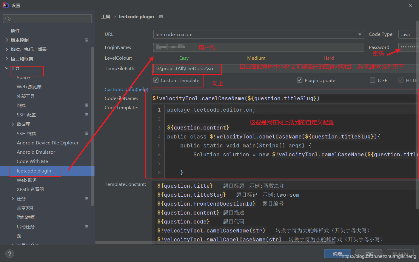Screen dimensions: 419x262
Task: Enable the JCEF checkbox
Action: click(x=372, y=80)
